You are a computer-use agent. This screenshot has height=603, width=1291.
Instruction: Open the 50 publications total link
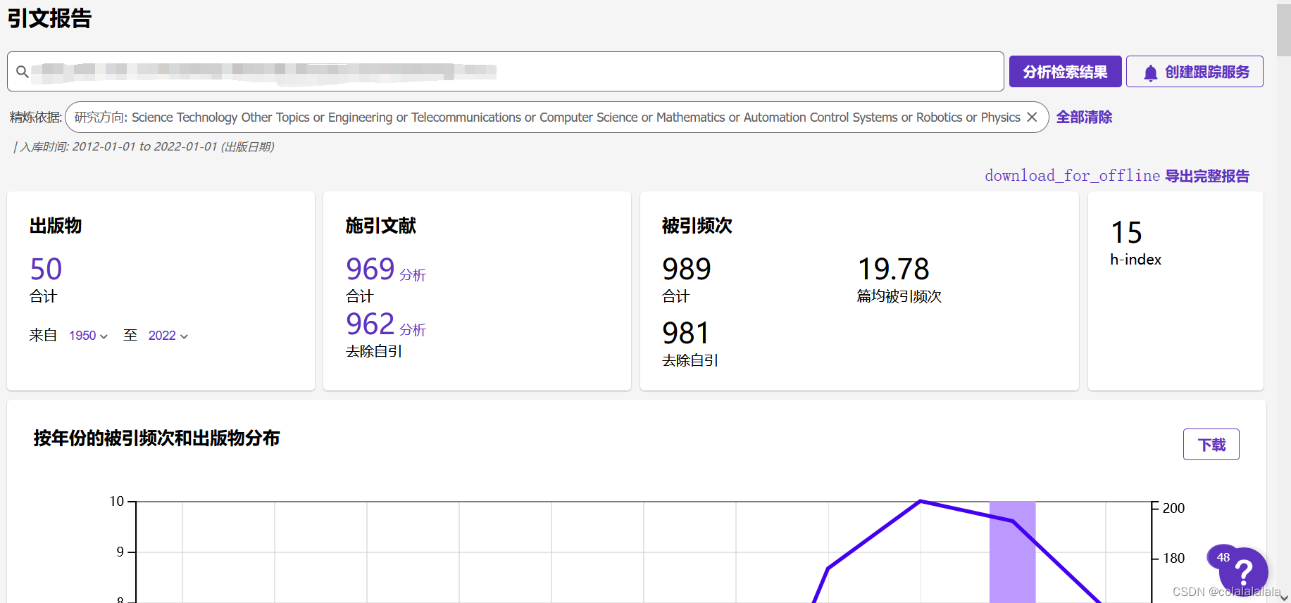click(46, 269)
